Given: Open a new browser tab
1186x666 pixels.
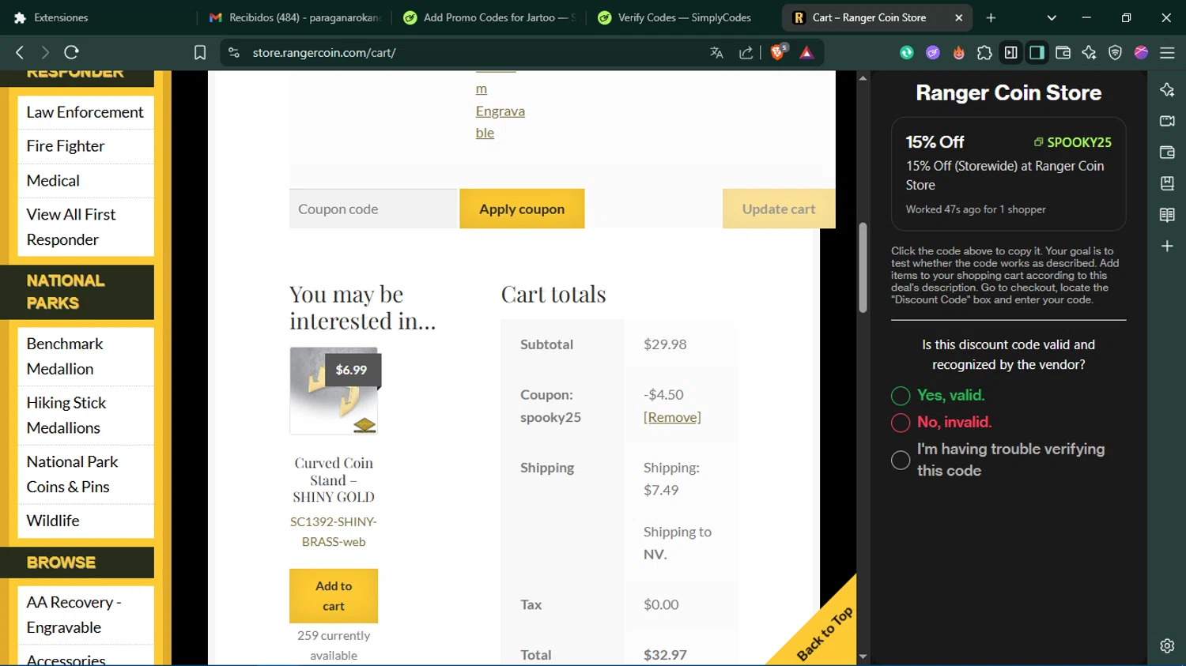Looking at the screenshot, I should 991,17.
